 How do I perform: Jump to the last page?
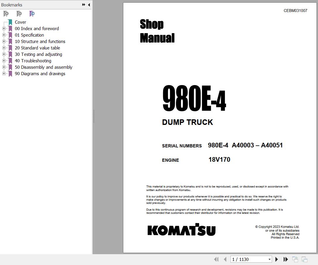click(285, 259)
